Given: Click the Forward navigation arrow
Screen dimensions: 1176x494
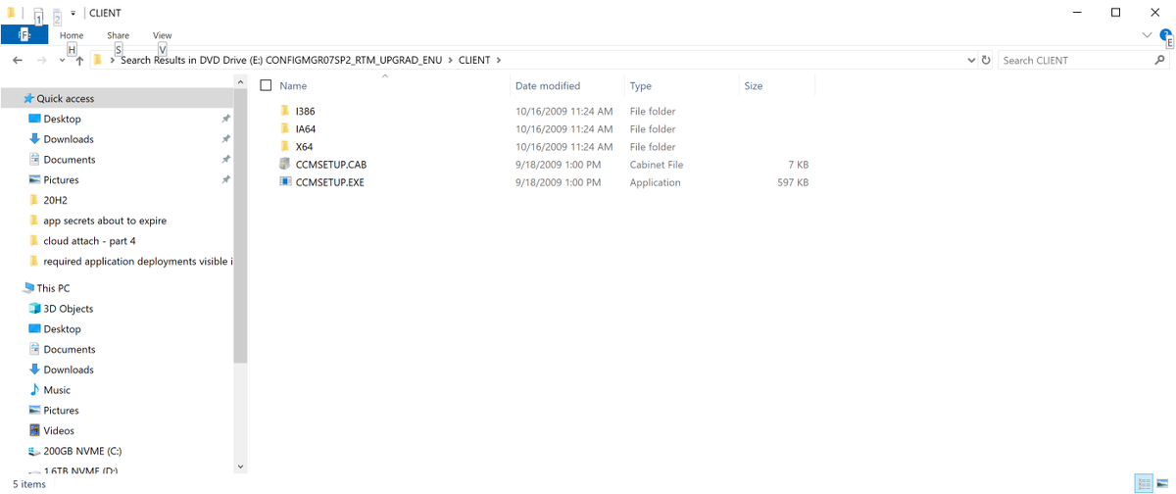Looking at the screenshot, I should [x=41, y=60].
